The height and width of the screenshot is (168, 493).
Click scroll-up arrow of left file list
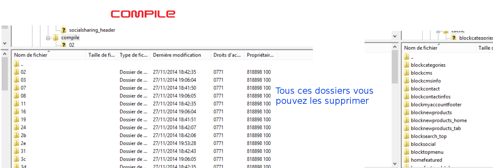tap(5, 53)
